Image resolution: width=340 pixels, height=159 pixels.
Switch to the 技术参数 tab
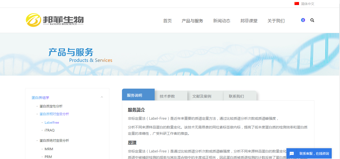[167, 96]
